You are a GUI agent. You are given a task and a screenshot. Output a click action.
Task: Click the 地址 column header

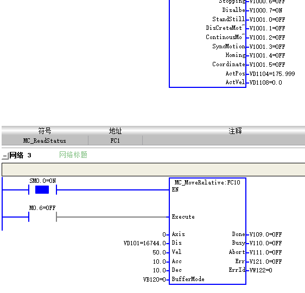(115, 131)
